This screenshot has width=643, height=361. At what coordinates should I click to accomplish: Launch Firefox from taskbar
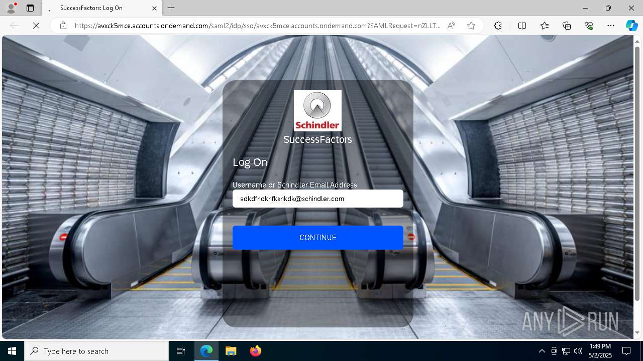click(255, 351)
